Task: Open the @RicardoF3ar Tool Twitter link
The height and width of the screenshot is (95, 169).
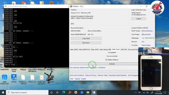Action: (146, 35)
